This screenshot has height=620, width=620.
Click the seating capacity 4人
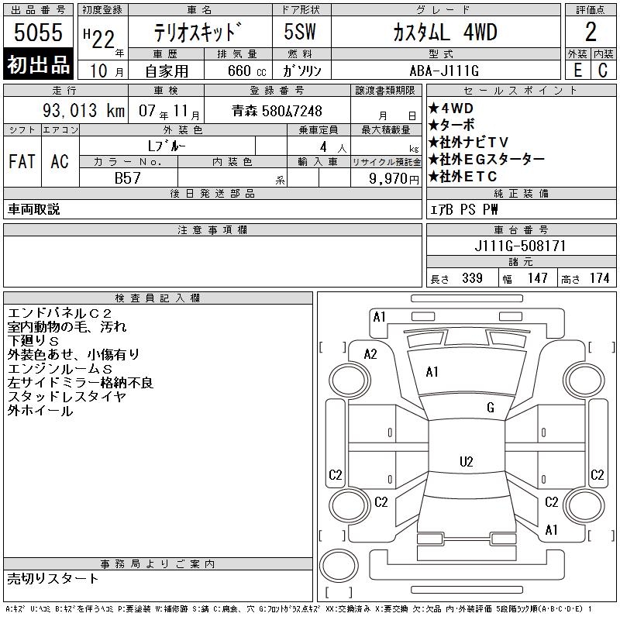[x=333, y=147]
